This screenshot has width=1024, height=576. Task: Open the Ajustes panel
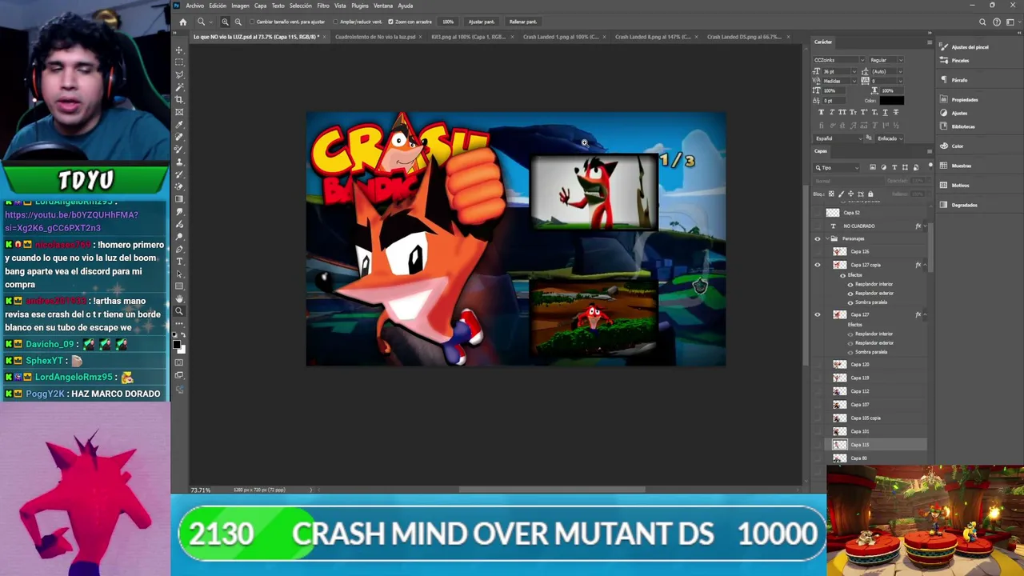954,113
